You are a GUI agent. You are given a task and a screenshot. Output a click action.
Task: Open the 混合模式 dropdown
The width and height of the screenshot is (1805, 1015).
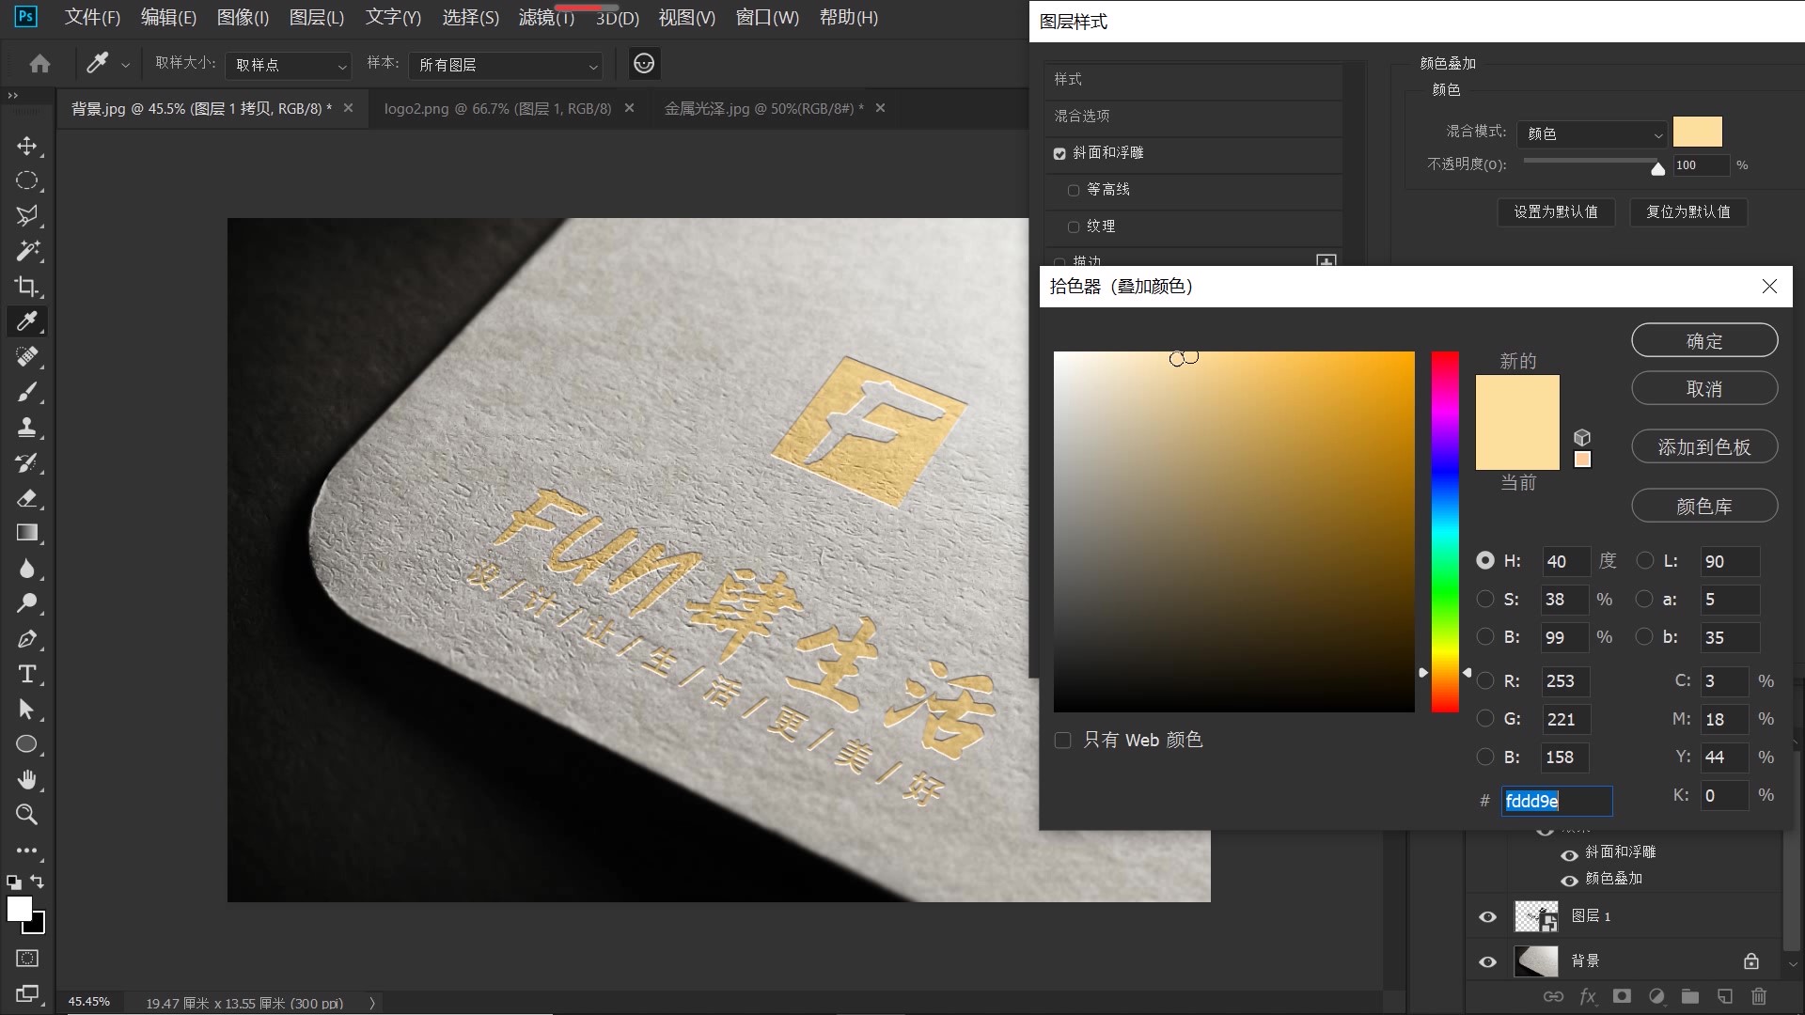pyautogui.click(x=1590, y=133)
